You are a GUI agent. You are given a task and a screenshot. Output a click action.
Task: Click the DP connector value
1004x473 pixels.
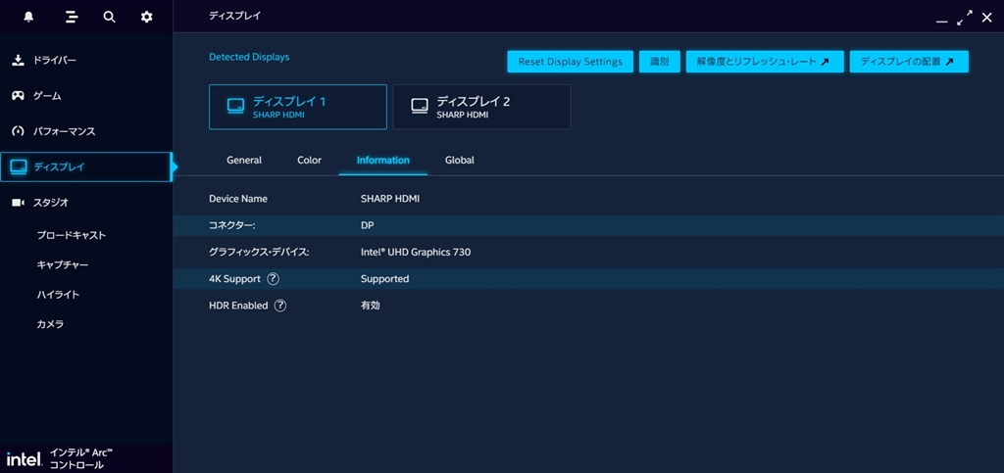click(x=368, y=225)
